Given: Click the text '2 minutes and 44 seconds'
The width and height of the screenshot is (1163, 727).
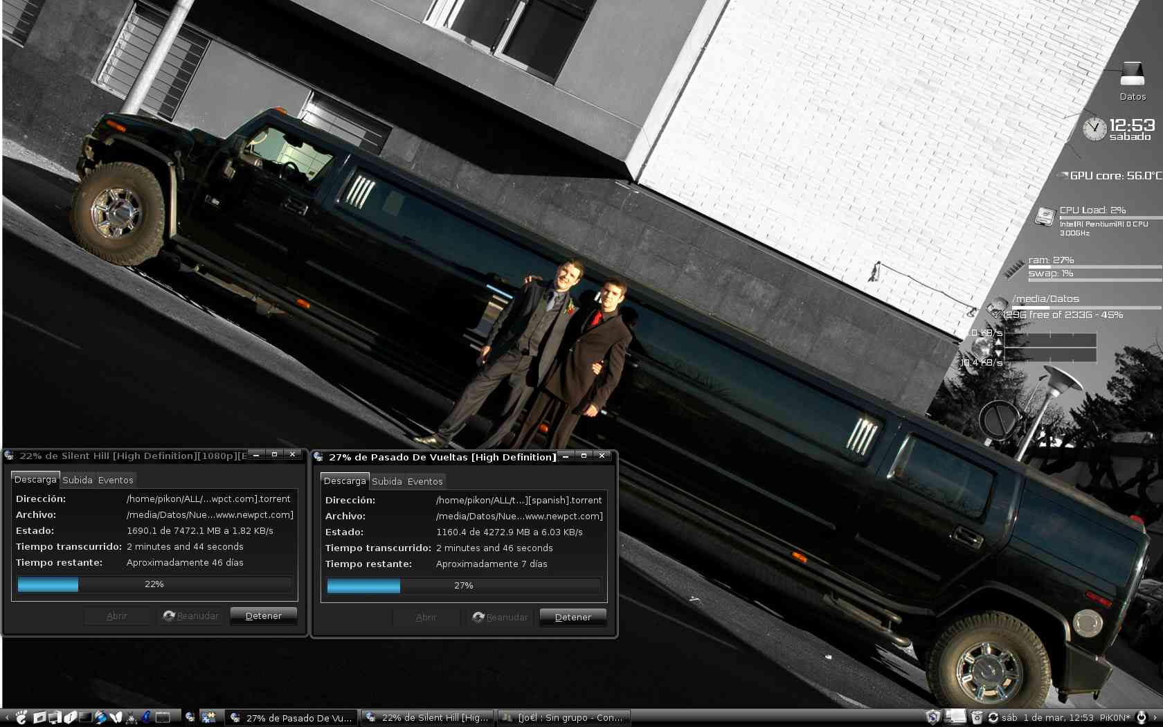Looking at the screenshot, I should pos(185,546).
